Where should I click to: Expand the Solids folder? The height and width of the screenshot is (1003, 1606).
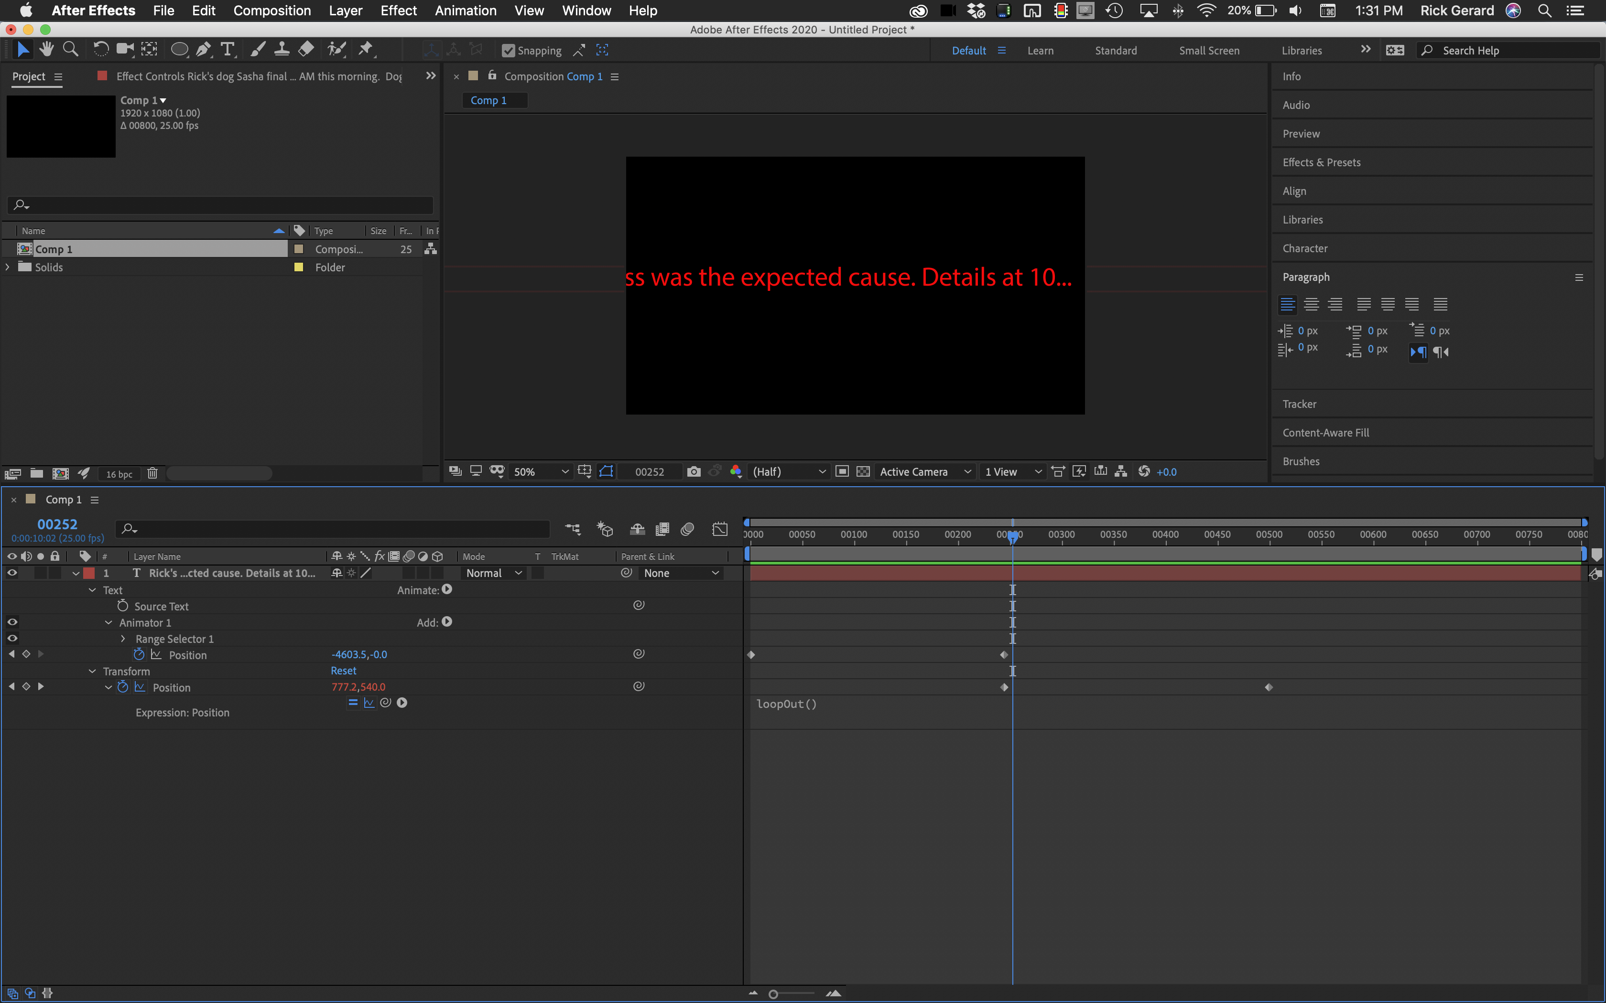8,267
